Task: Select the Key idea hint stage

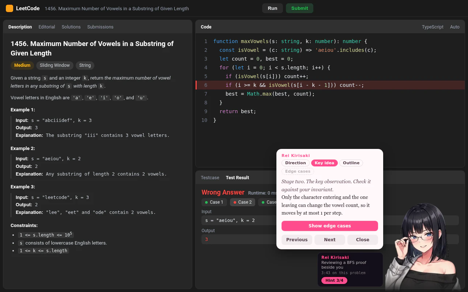Action: point(324,163)
